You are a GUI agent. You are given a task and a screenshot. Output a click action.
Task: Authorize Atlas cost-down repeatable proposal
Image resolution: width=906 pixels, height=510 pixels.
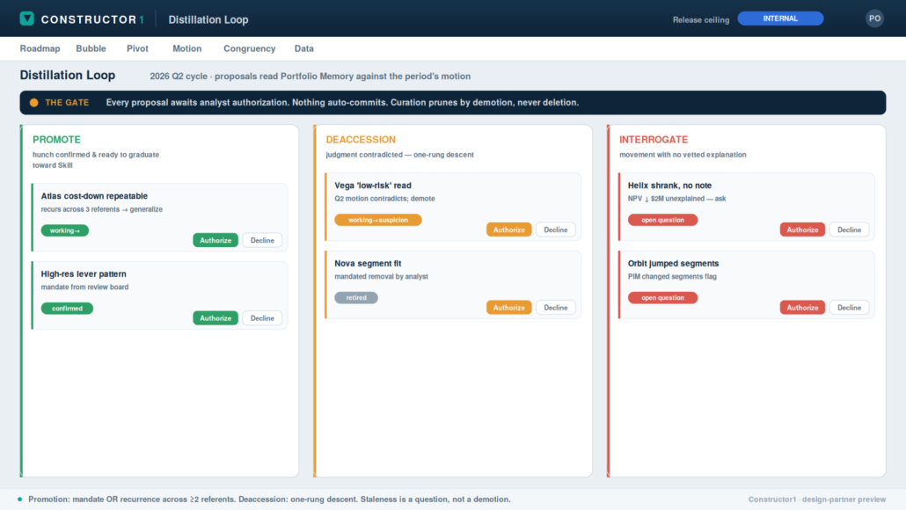coord(216,240)
